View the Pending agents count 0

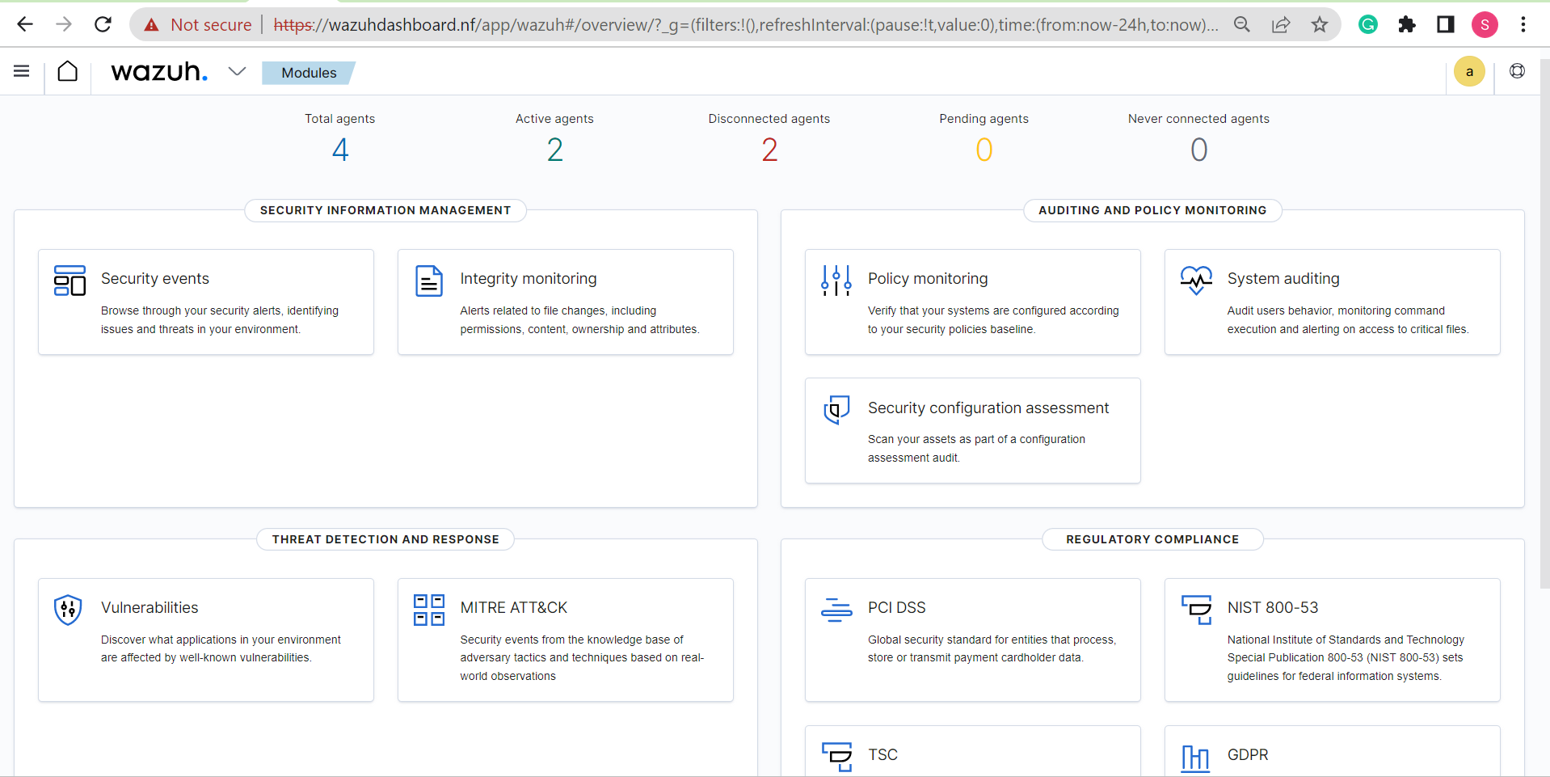pyautogui.click(x=983, y=150)
